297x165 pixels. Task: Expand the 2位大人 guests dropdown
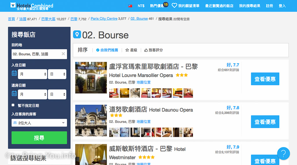coord(39,123)
